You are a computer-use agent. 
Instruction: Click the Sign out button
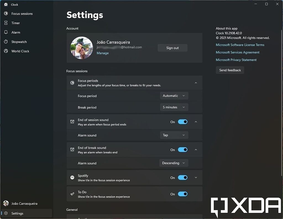(x=172, y=48)
